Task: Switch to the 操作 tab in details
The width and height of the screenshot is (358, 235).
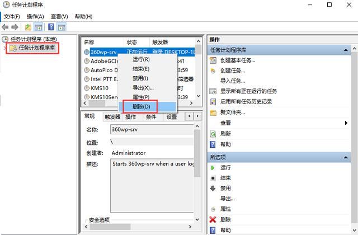Action: click(130, 117)
